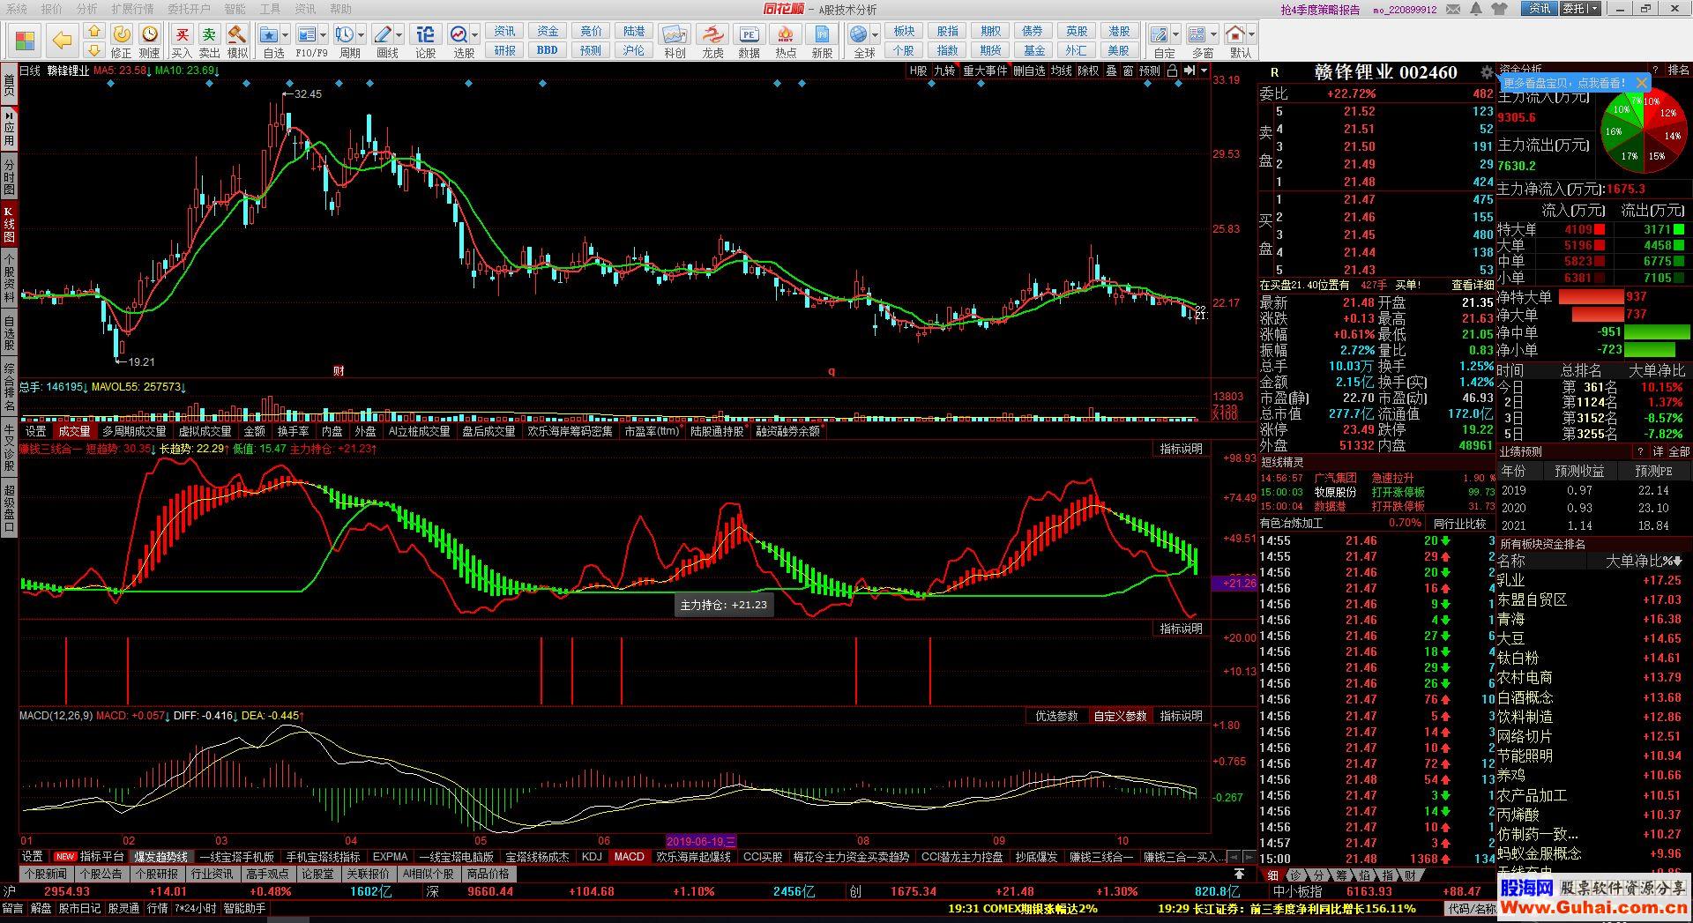
Task: Open the 分时图 side tab
Action: 9,176
